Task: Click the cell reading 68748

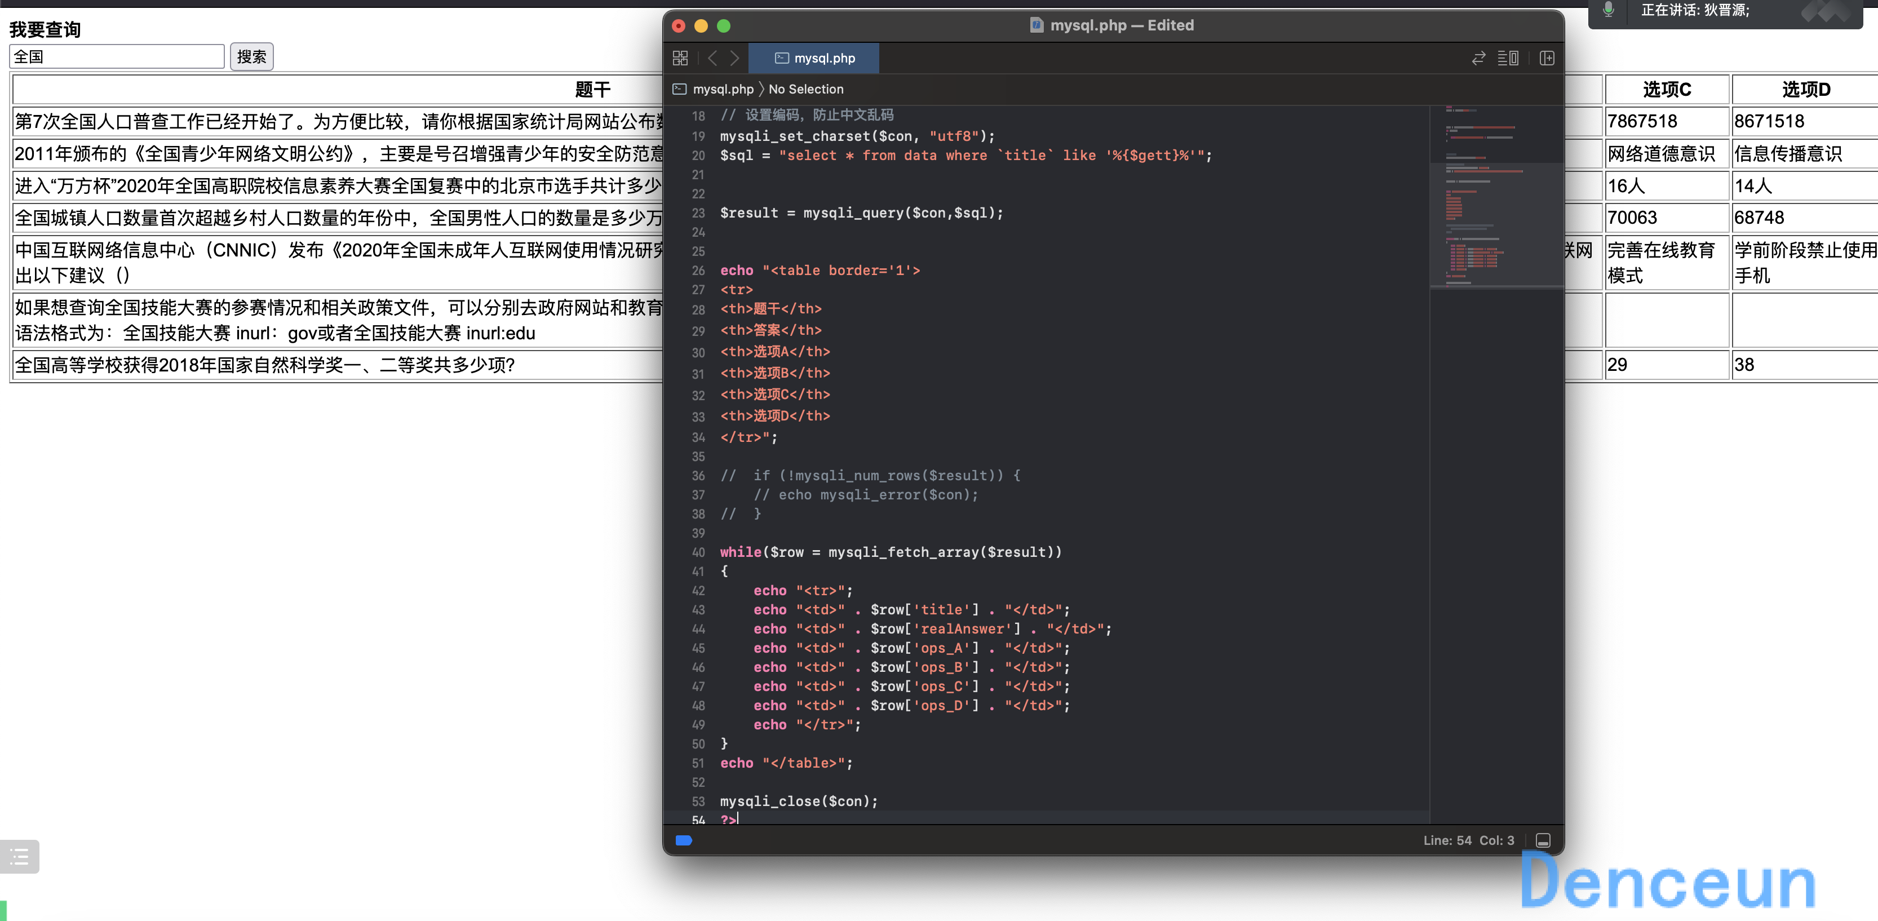Action: (1805, 218)
